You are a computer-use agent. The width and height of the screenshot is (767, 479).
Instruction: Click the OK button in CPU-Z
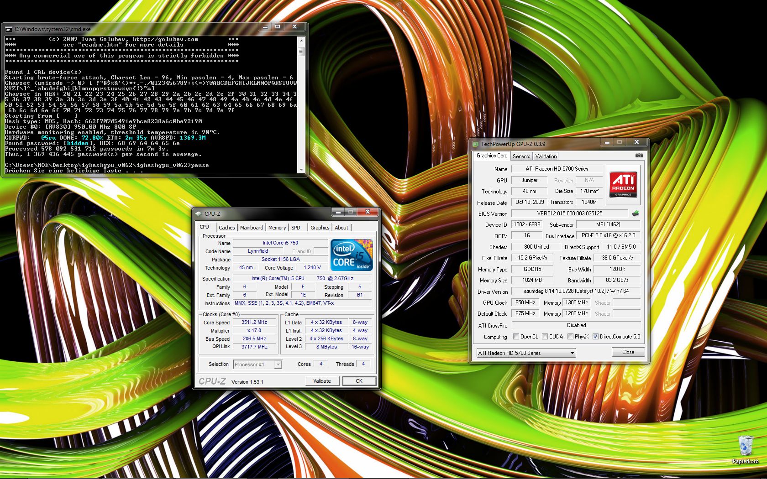tap(359, 381)
